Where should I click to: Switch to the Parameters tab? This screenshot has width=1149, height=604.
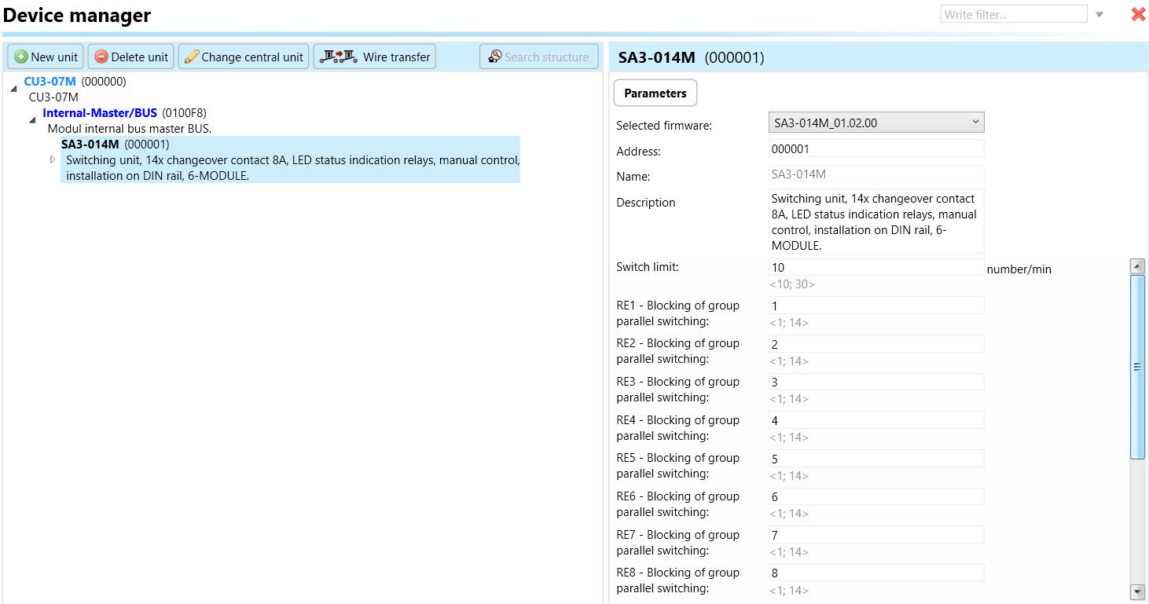[x=655, y=93]
